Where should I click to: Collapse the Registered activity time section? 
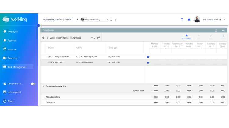point(43,86)
